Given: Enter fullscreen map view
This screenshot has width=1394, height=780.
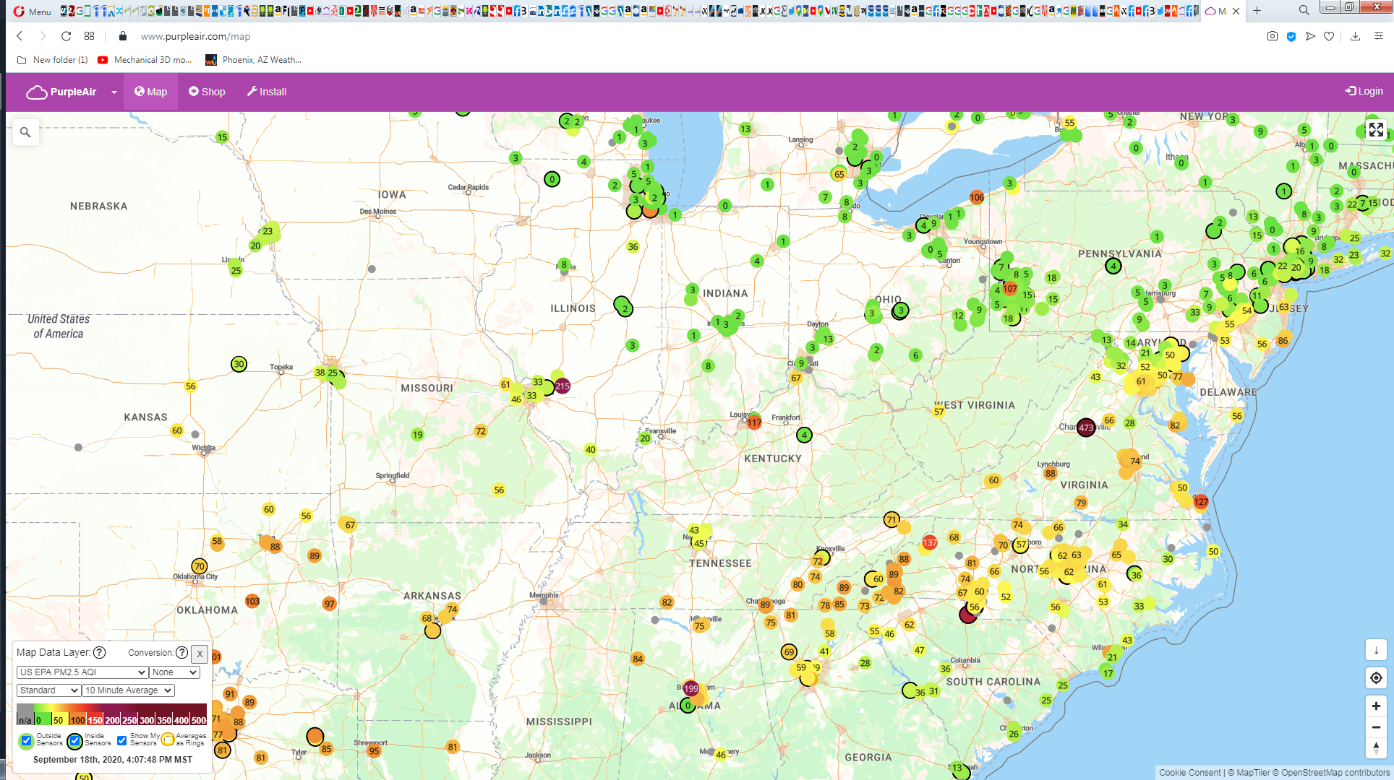Looking at the screenshot, I should [x=1376, y=130].
